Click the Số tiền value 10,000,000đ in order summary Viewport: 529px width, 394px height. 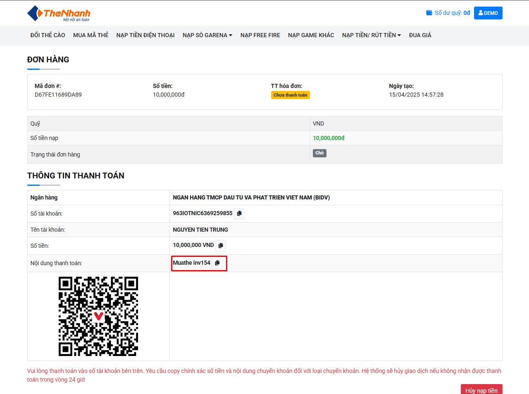pos(169,95)
